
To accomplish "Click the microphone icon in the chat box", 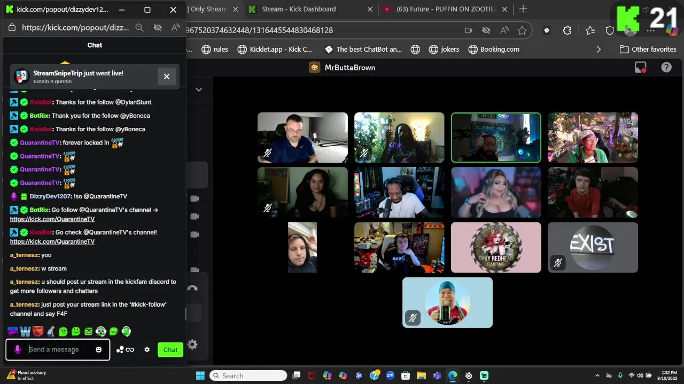I will [x=18, y=350].
